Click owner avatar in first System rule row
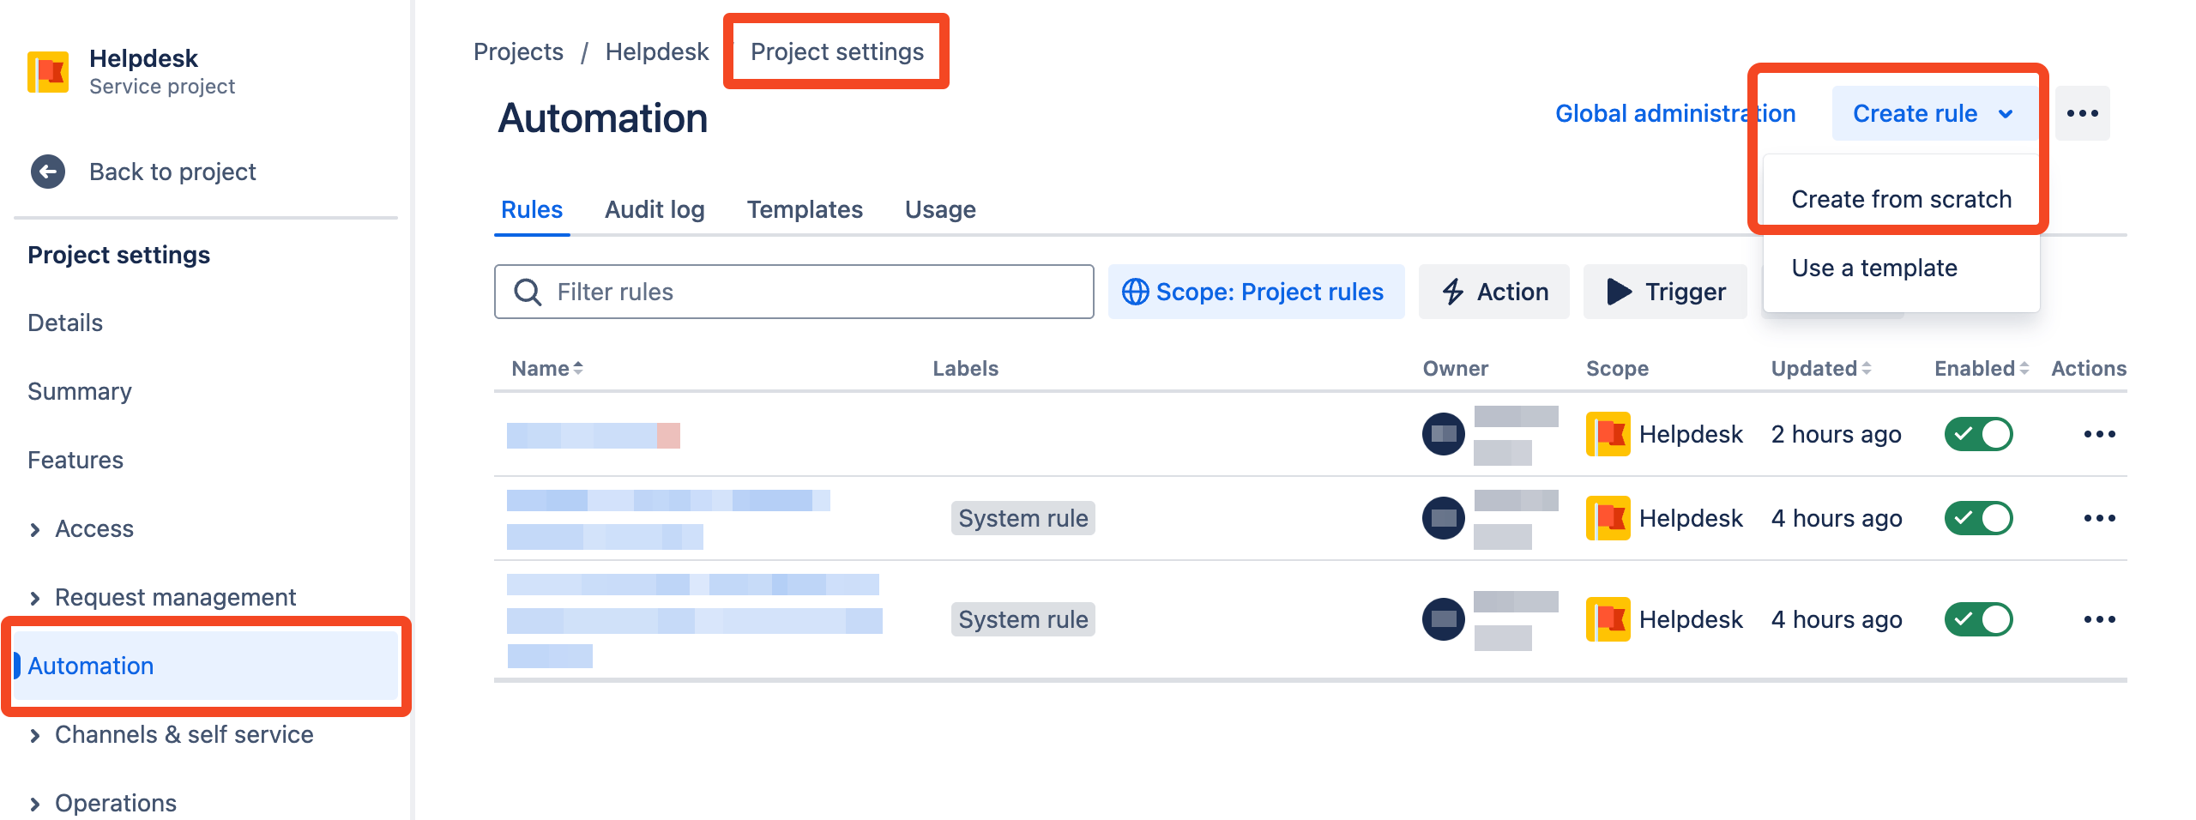Image resolution: width=2196 pixels, height=820 pixels. click(x=1444, y=518)
